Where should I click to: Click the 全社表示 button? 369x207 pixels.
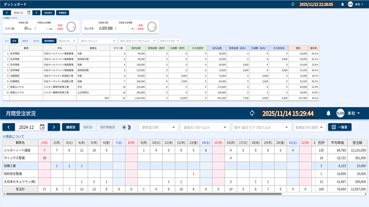(x=48, y=13)
